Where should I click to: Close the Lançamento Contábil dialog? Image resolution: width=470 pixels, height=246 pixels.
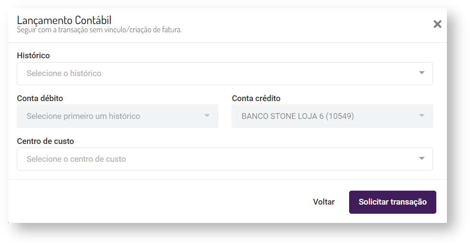pos(437,24)
